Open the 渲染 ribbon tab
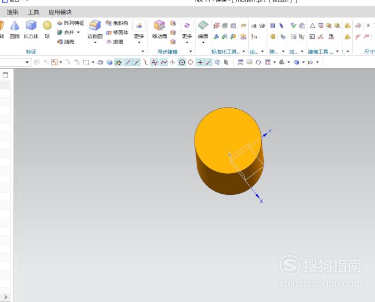The image size is (375, 302). point(12,12)
